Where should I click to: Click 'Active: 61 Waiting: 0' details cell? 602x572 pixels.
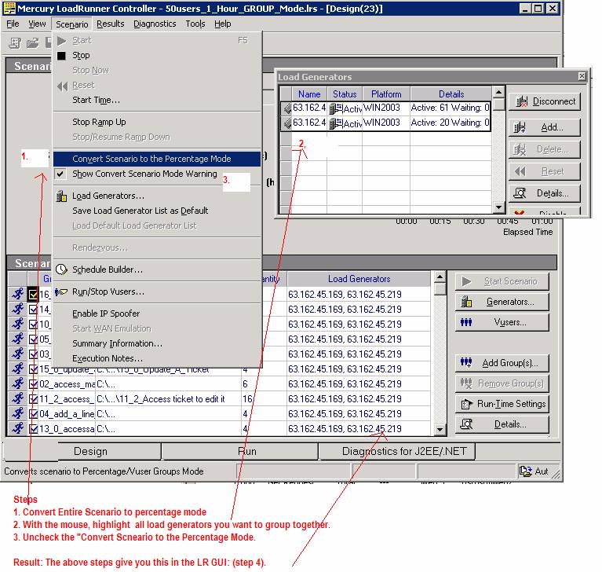click(450, 108)
